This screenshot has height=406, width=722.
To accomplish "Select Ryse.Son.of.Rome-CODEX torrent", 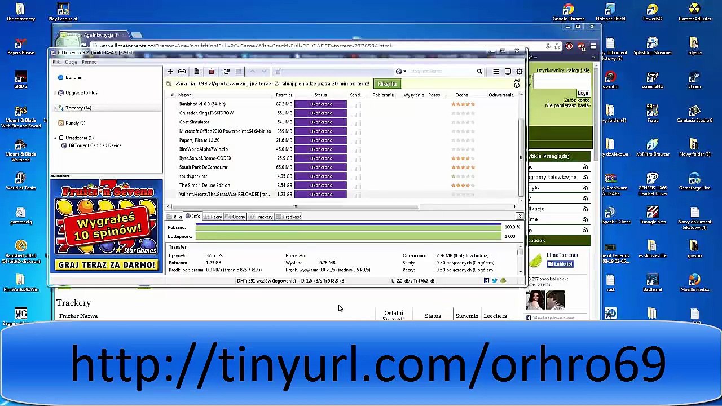I will click(x=205, y=158).
